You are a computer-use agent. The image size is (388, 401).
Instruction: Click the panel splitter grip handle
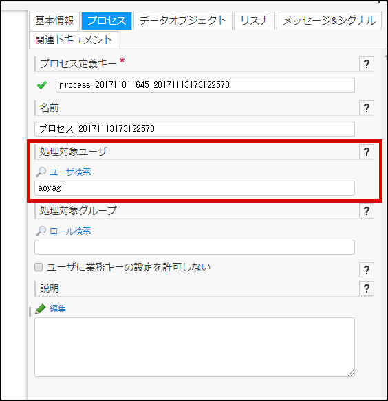(x=30, y=312)
